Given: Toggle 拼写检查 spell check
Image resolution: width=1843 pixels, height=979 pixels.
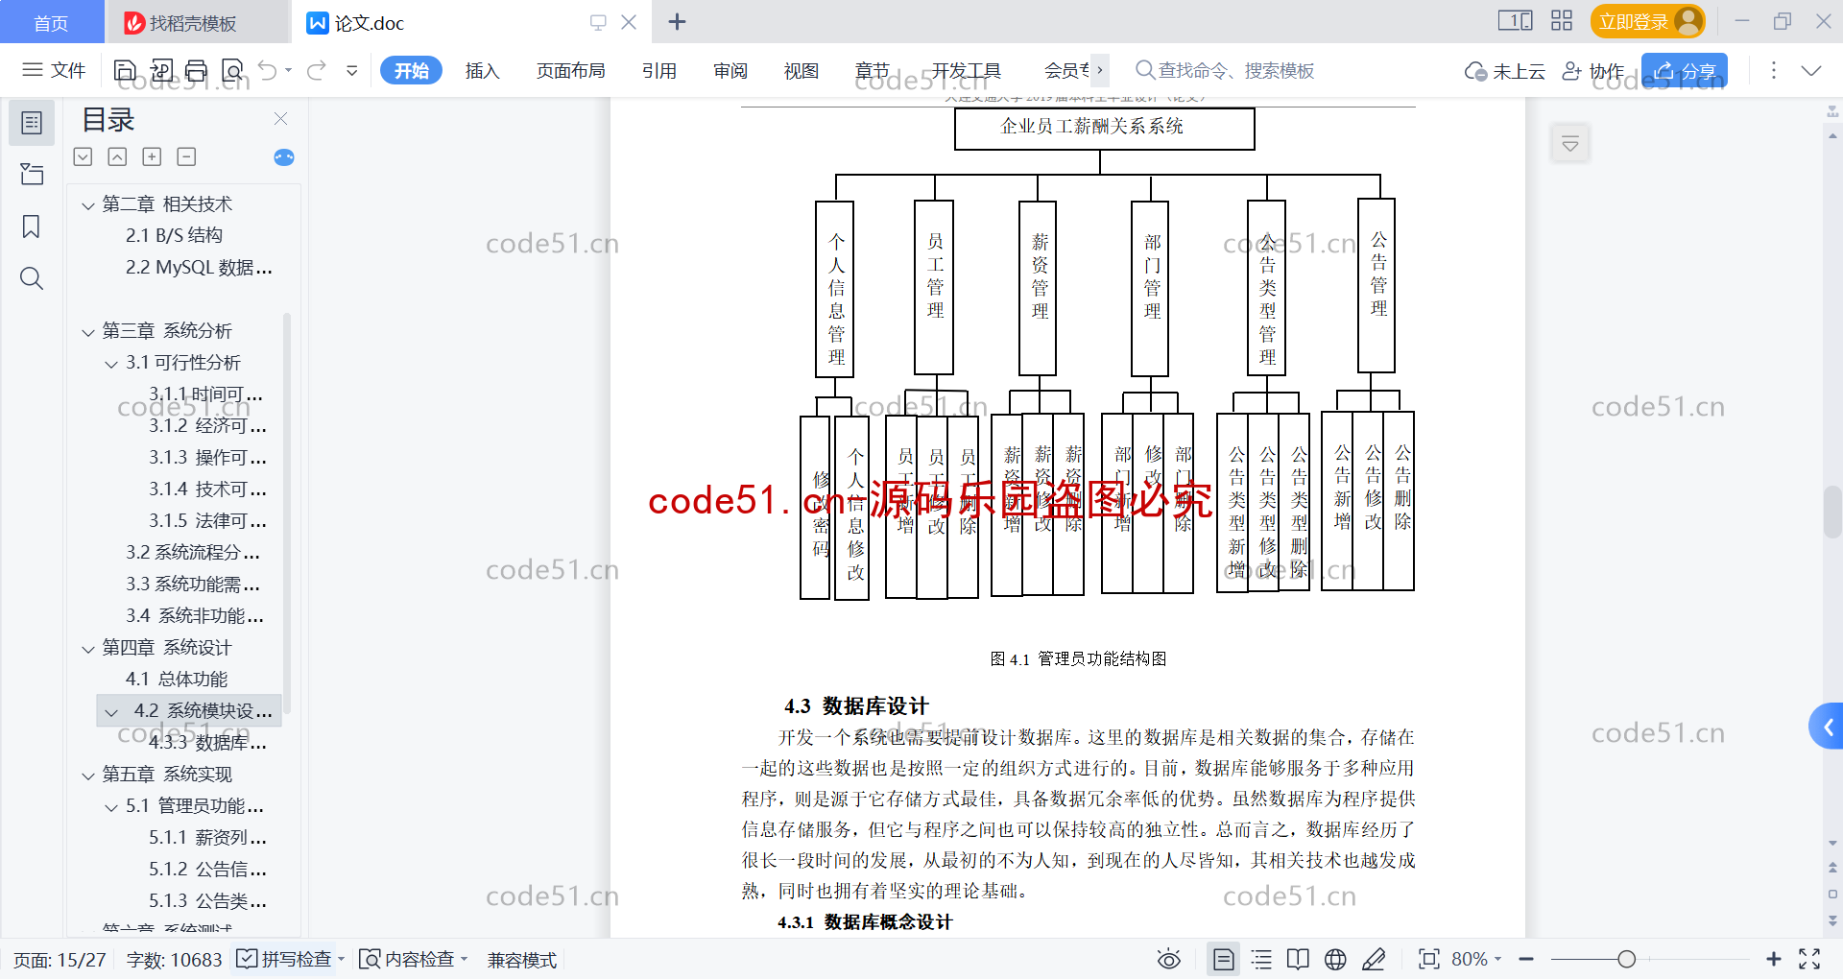Looking at the screenshot, I should [x=288, y=959].
